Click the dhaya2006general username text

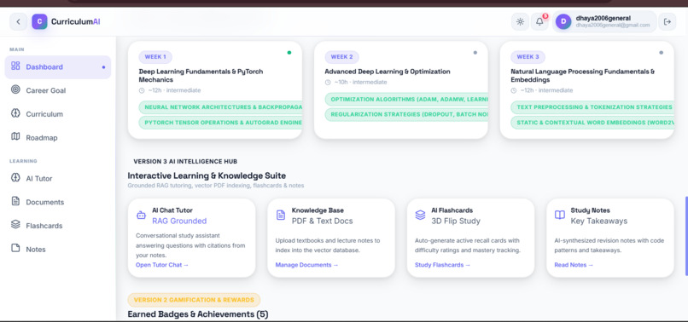pyautogui.click(x=603, y=19)
